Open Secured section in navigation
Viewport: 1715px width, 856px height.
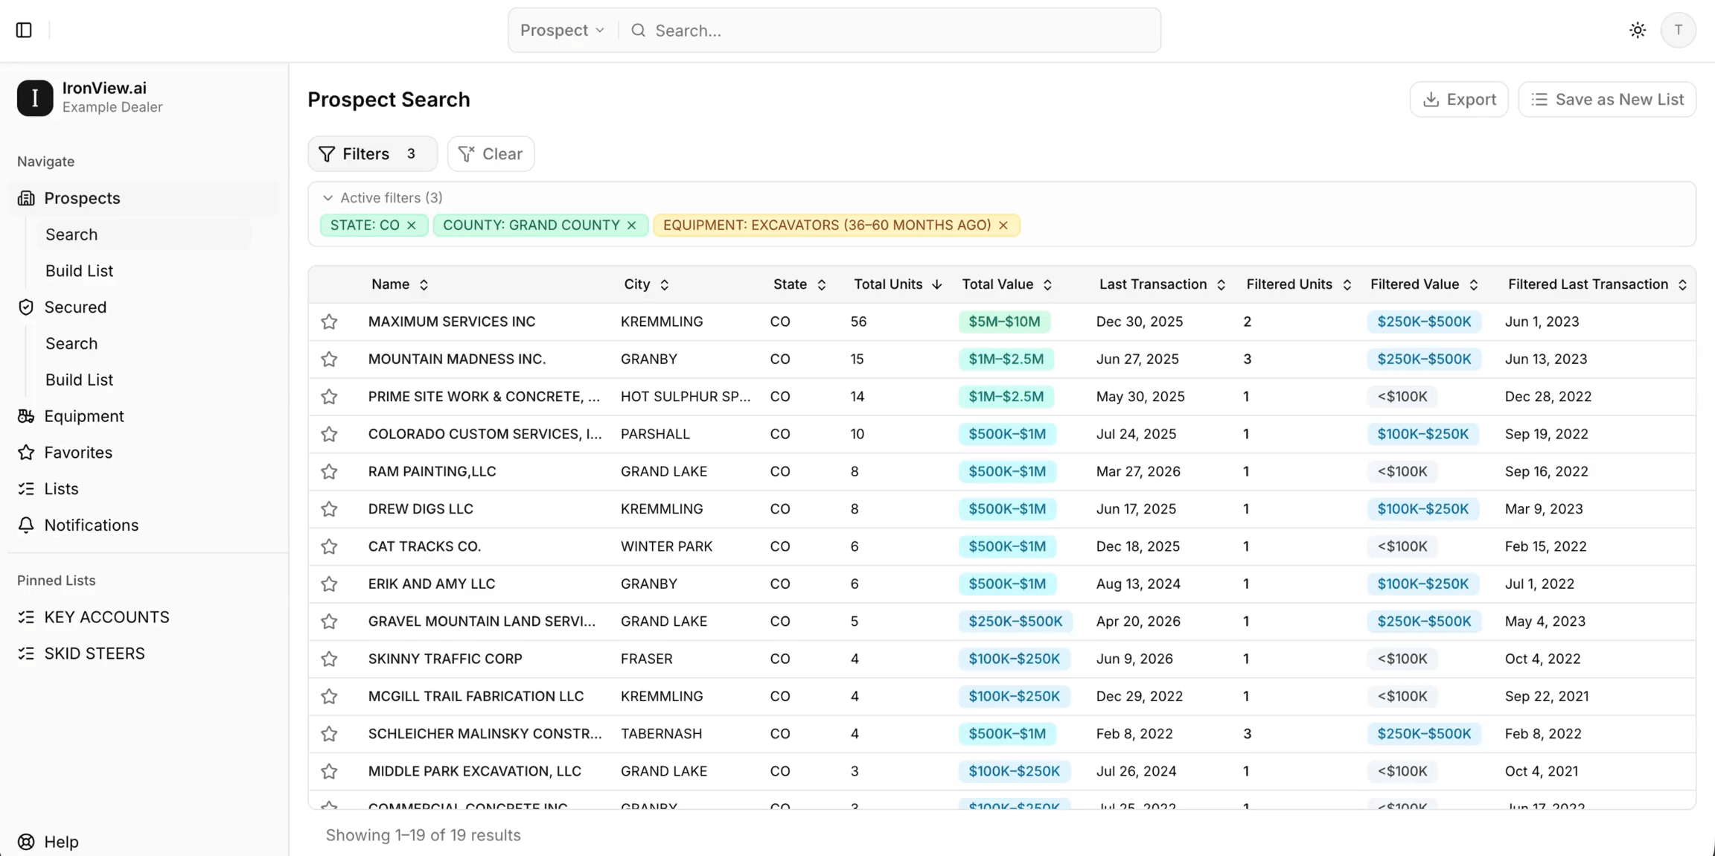[144, 307]
